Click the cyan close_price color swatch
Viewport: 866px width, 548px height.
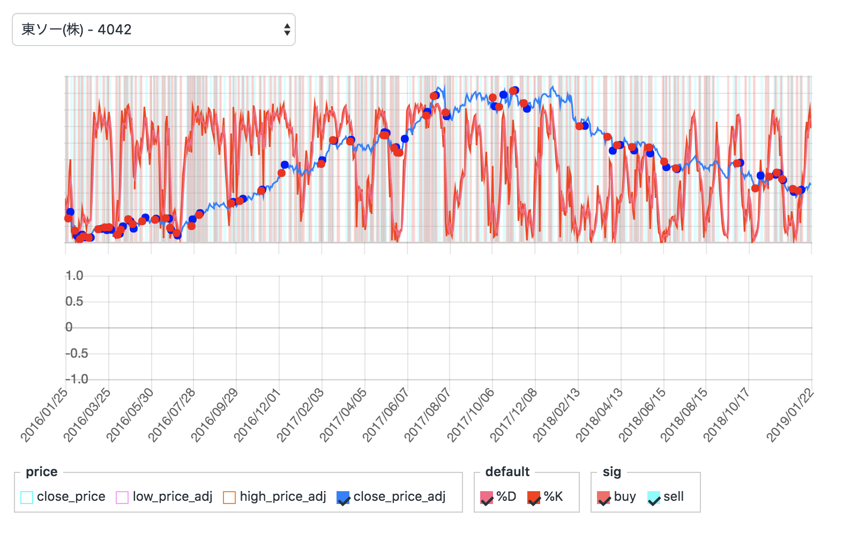pos(26,497)
